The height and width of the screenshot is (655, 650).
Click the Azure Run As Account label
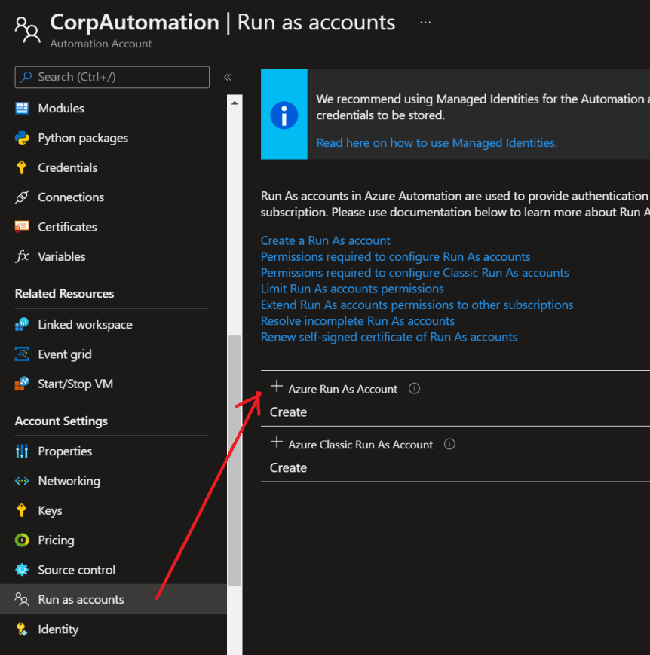pyautogui.click(x=343, y=389)
